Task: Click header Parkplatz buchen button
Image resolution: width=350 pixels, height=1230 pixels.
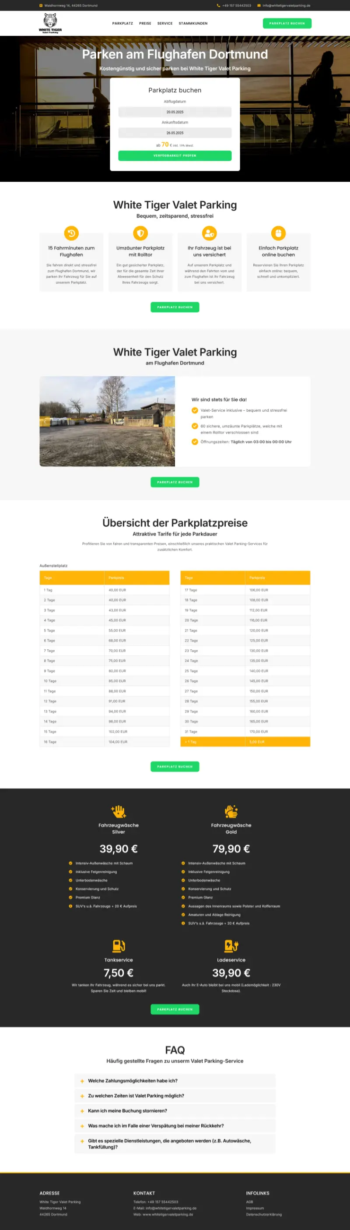Action: click(x=287, y=23)
